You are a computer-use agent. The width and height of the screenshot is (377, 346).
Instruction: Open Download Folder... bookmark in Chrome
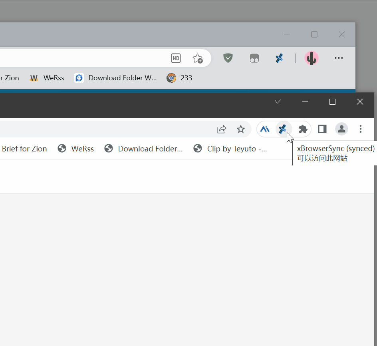tap(143, 149)
